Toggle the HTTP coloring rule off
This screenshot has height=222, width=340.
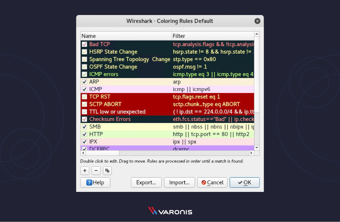pyautogui.click(x=84, y=134)
